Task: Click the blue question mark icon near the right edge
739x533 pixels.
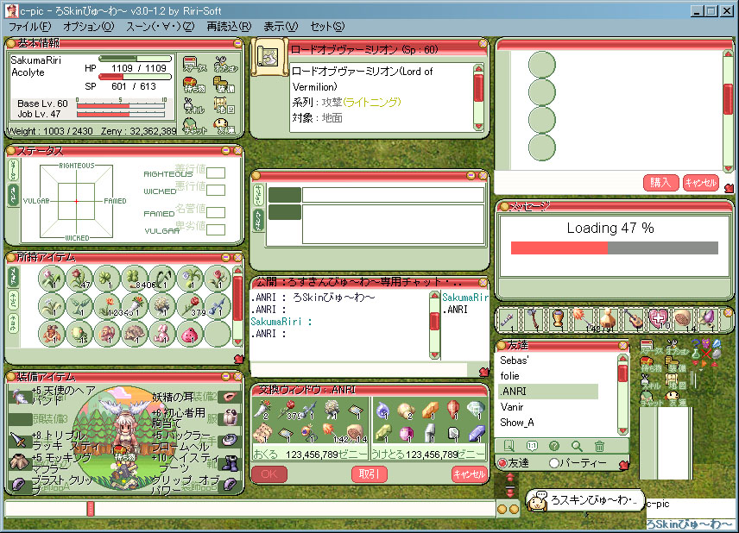Action: (696, 344)
